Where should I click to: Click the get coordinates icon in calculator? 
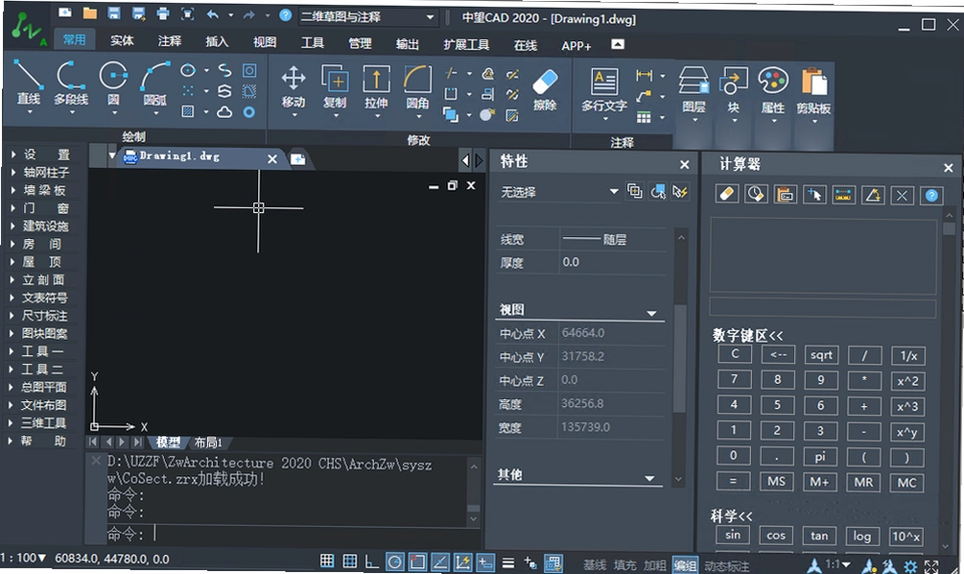click(814, 195)
